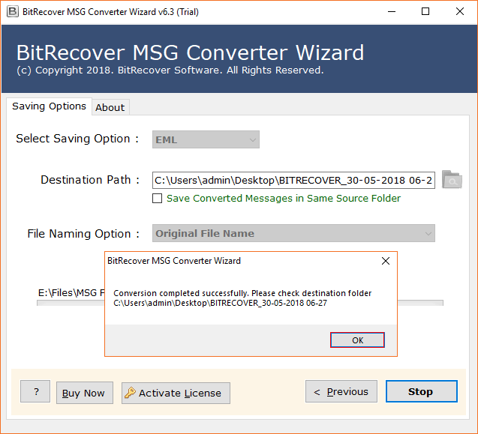Click the key icon on Activate License

point(130,393)
